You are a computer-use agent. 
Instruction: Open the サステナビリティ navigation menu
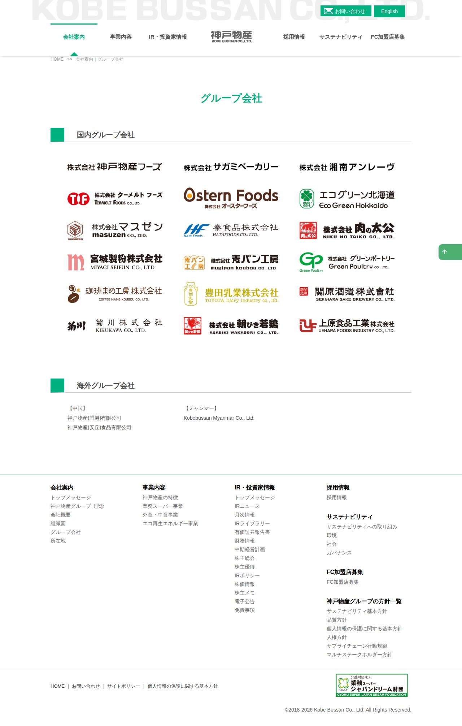point(341,37)
